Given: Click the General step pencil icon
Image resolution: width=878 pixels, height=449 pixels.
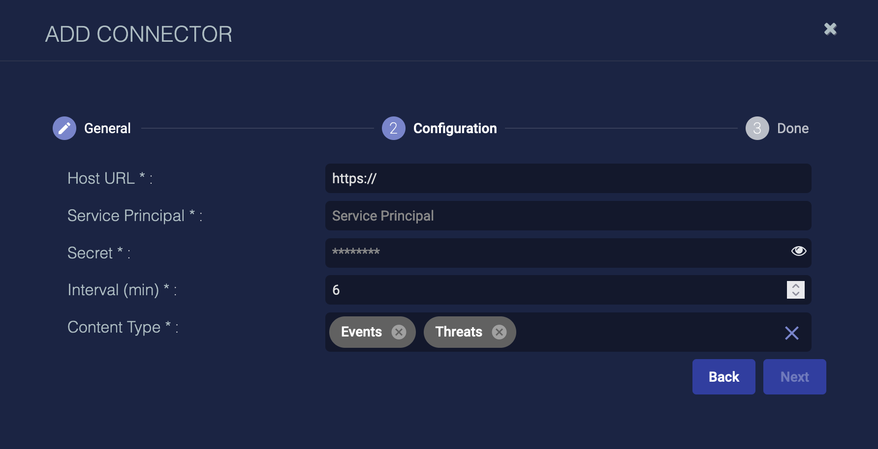Looking at the screenshot, I should point(64,128).
